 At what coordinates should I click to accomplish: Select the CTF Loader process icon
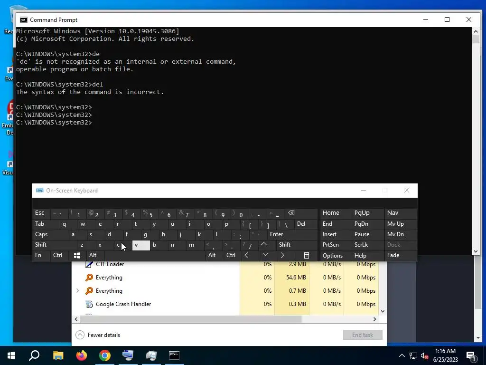point(89,264)
